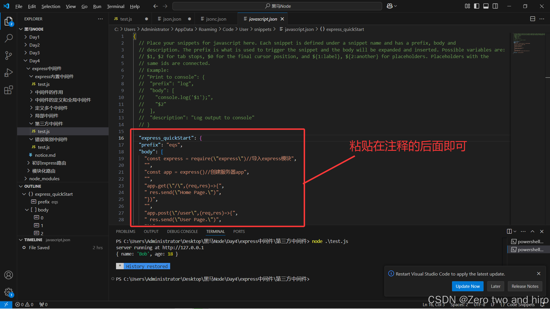Open the Manage gear menu
Image resolution: width=550 pixels, height=309 pixels.
pyautogui.click(x=9, y=292)
